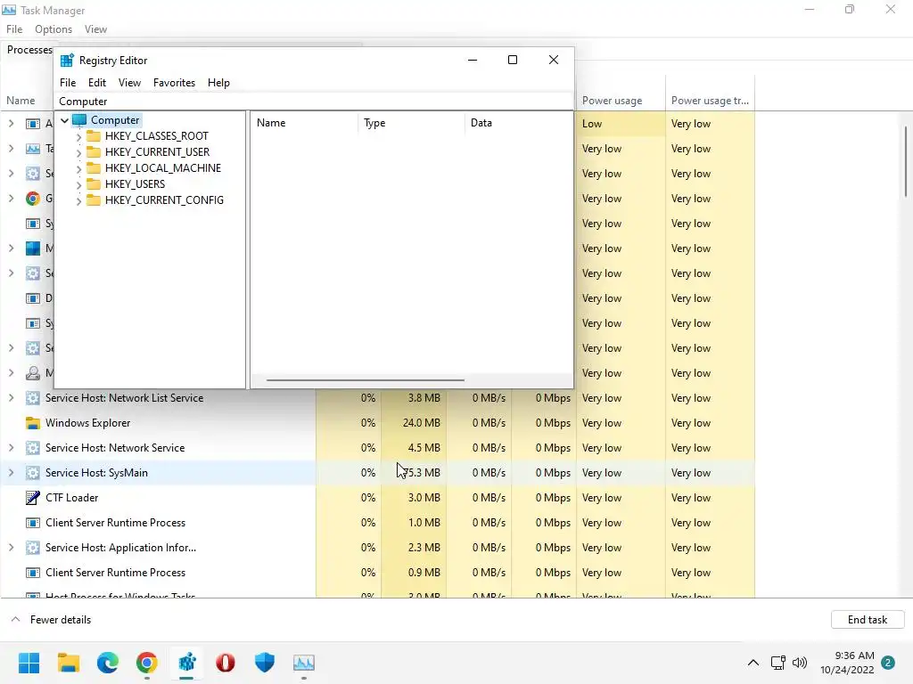Expand Service Host: Network List Service row
913x684 pixels.
pos(11,398)
